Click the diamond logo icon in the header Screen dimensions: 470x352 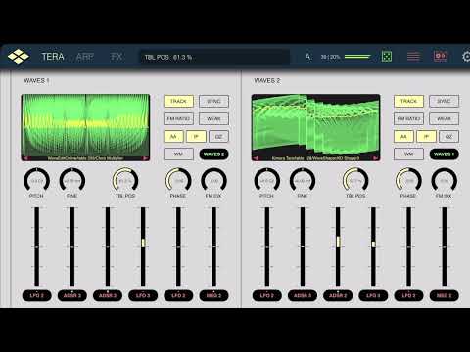click(19, 57)
